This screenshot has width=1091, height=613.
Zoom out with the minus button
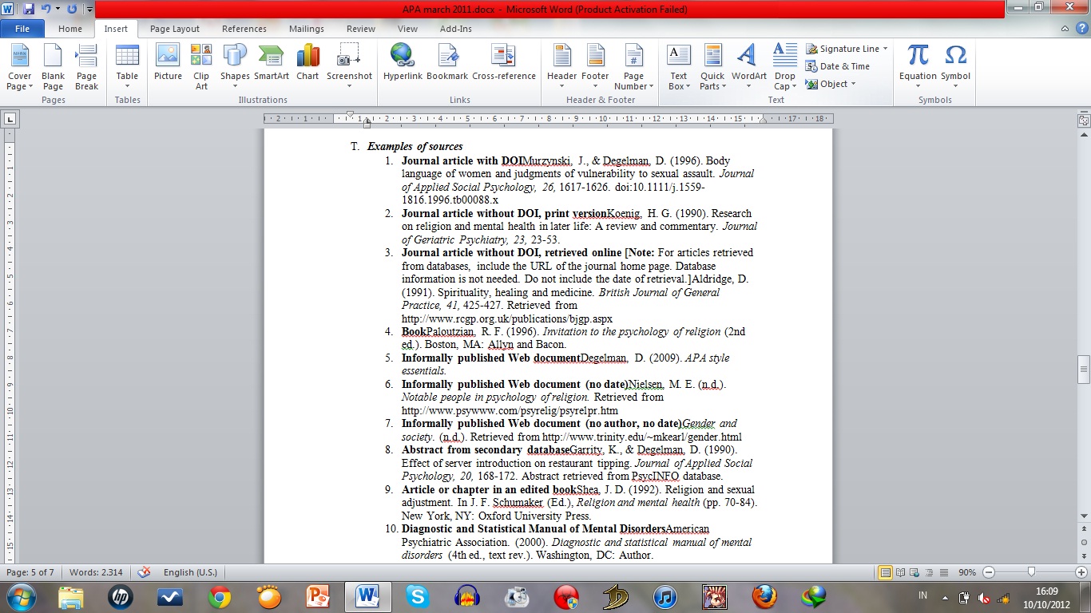[990, 572]
